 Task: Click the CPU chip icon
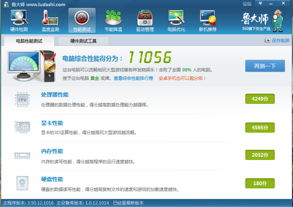tap(23, 99)
